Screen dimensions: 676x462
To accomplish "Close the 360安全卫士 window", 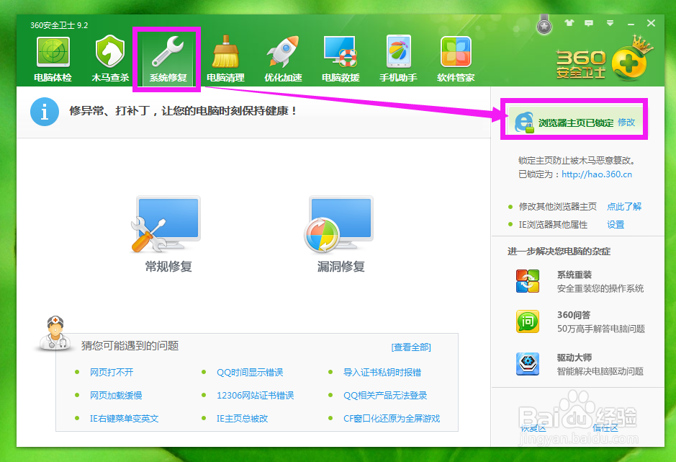I will (x=651, y=23).
